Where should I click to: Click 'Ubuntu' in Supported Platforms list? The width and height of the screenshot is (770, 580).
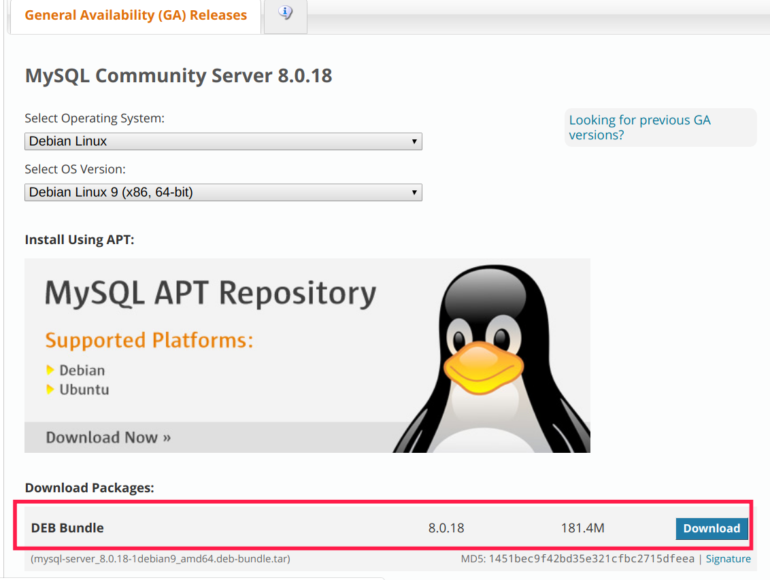click(84, 390)
